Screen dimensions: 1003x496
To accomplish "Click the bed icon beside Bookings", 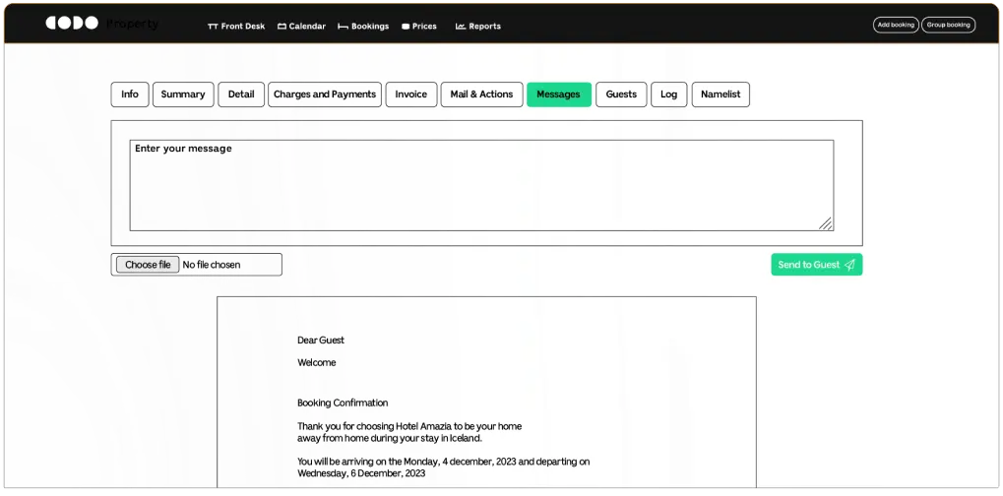I will point(343,27).
